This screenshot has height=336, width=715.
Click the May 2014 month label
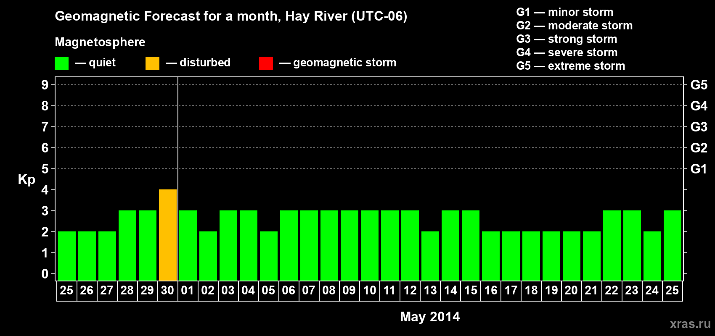430,317
